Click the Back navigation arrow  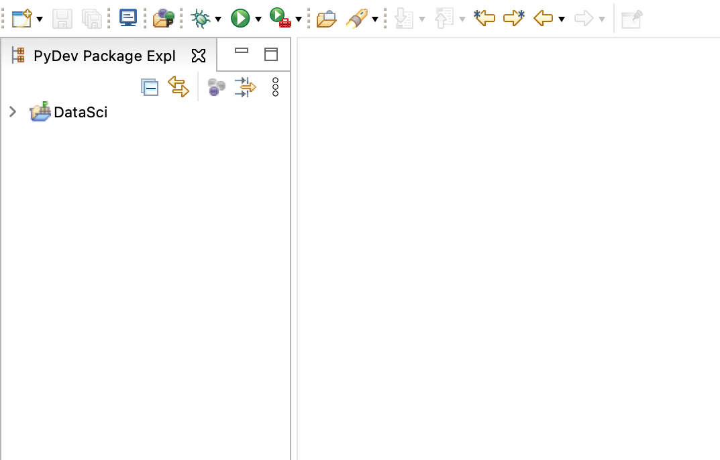click(543, 18)
